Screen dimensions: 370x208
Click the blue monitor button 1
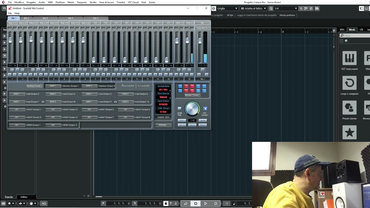click(180, 86)
